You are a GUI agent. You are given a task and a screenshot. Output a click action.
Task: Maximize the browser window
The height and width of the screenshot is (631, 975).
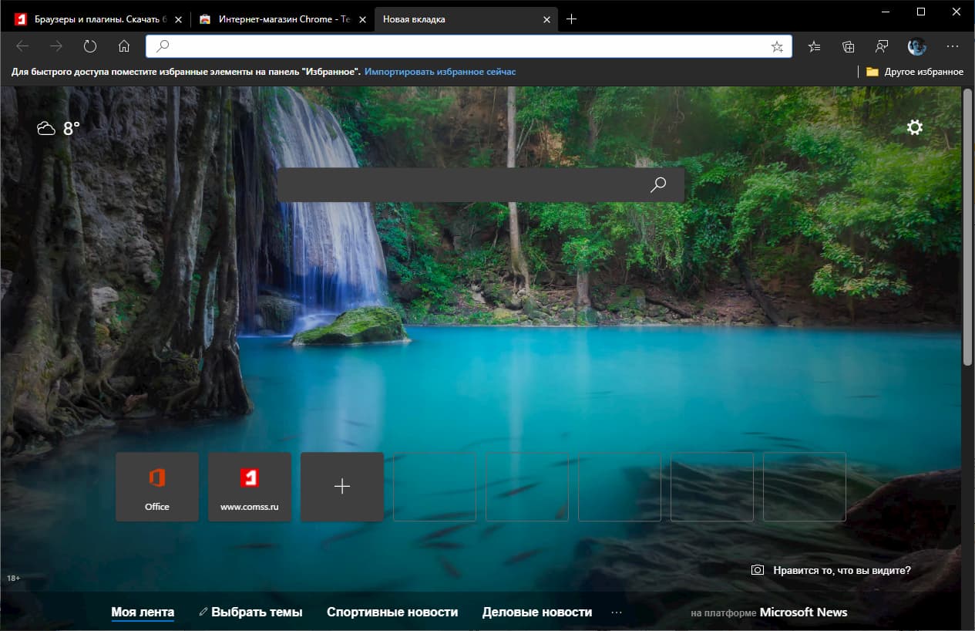tap(920, 12)
